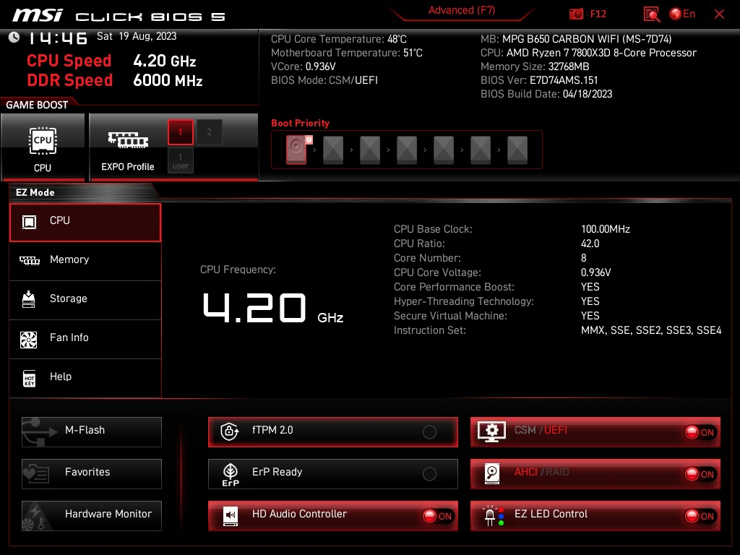The width and height of the screenshot is (740, 555).
Task: Click the sixth boot priority slot
Action: point(481,150)
